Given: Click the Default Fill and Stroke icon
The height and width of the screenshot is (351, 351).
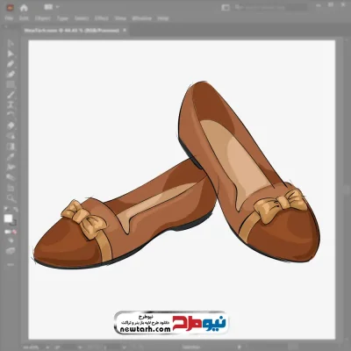Looking at the screenshot, I should 6,209.
